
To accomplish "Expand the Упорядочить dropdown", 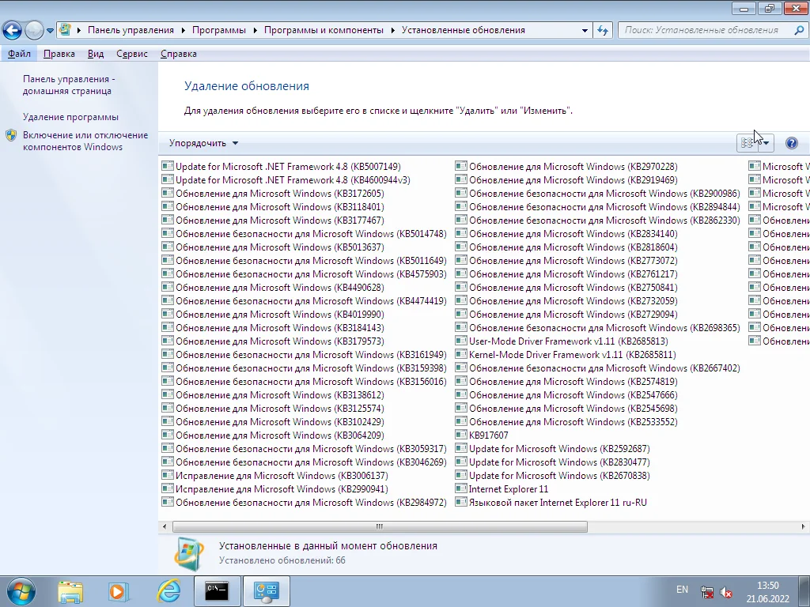I will [x=203, y=143].
